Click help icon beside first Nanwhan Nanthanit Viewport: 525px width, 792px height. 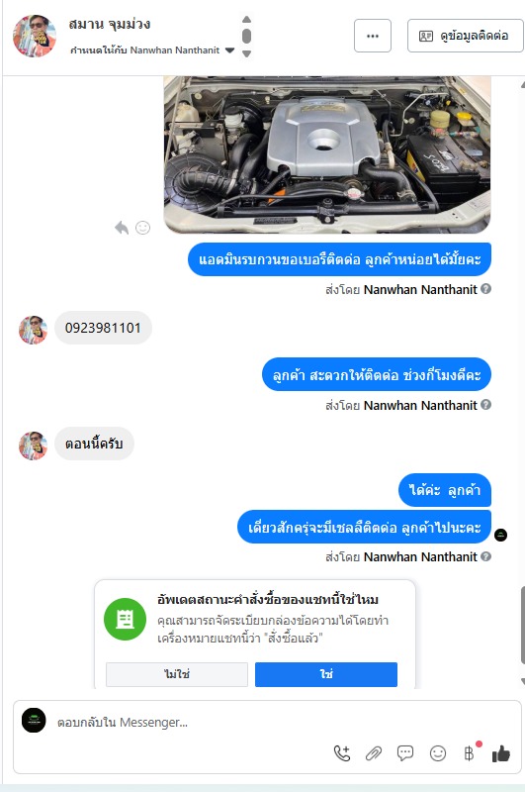point(485,289)
